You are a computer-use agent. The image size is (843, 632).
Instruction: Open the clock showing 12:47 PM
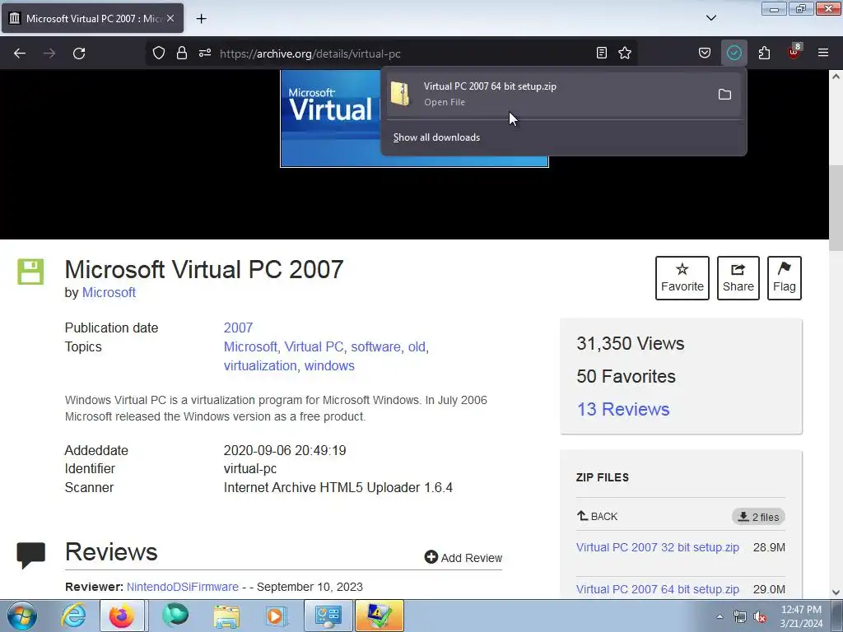(801, 616)
